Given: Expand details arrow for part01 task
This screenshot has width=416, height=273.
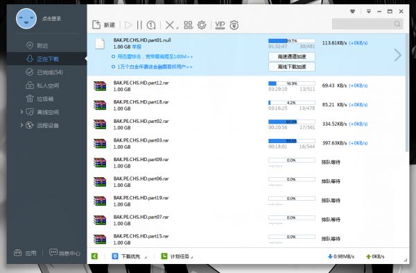Looking at the screenshot, I should point(398,55).
